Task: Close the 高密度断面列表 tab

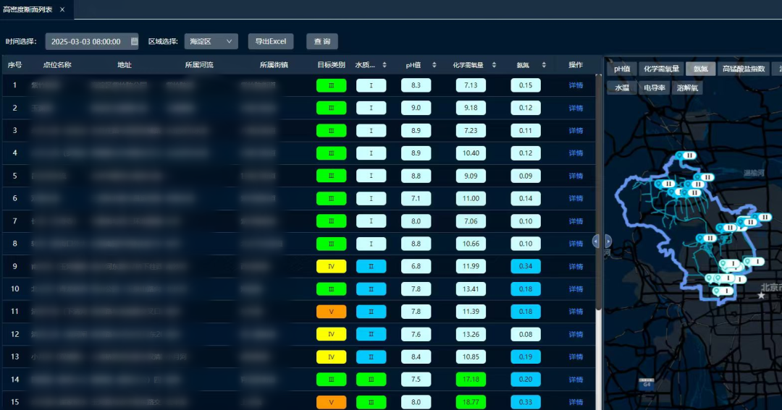Action: click(x=62, y=9)
